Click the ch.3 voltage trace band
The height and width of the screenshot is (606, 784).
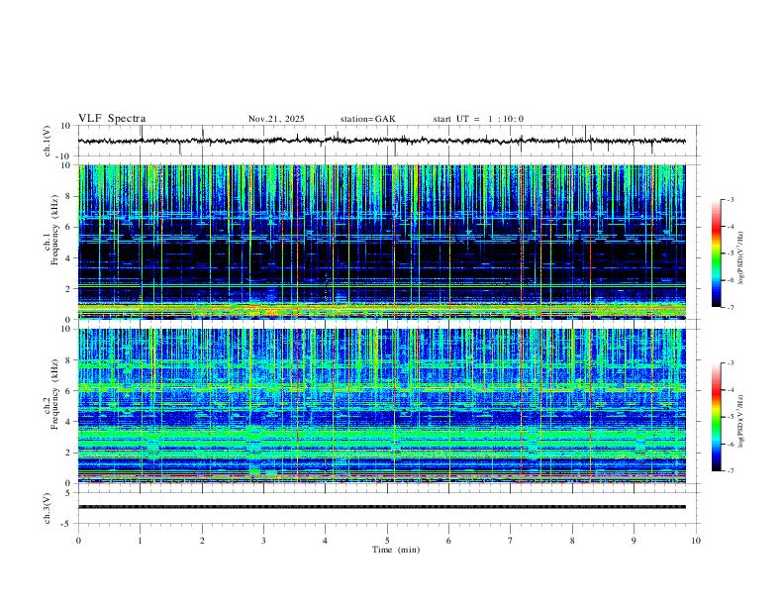(x=381, y=507)
